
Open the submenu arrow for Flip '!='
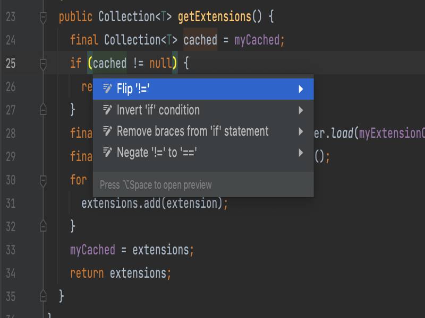301,89
